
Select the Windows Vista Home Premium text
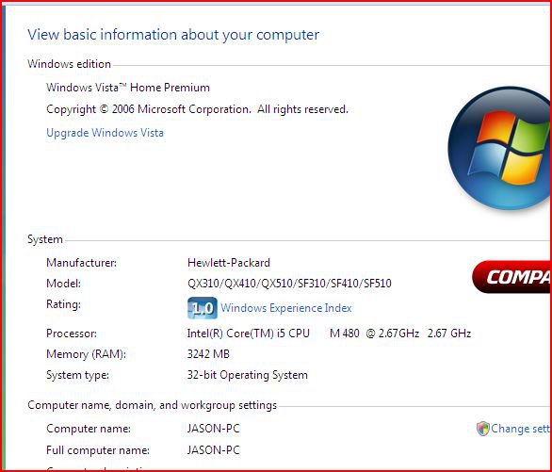click(x=128, y=88)
